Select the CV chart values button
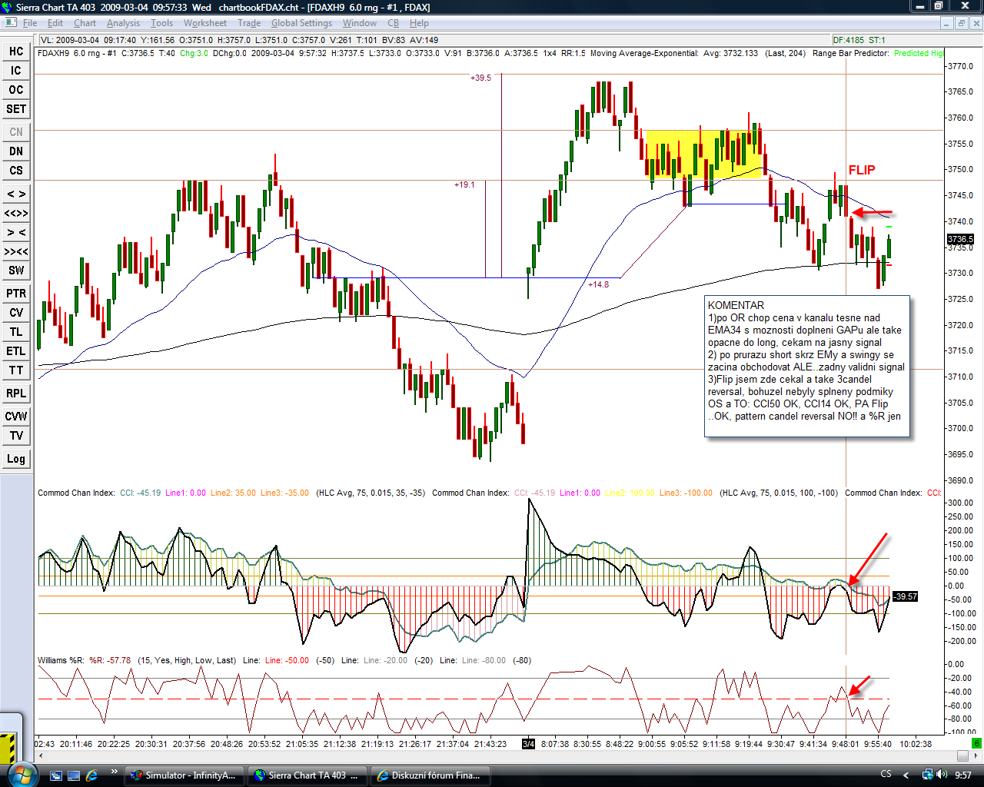 click(16, 313)
